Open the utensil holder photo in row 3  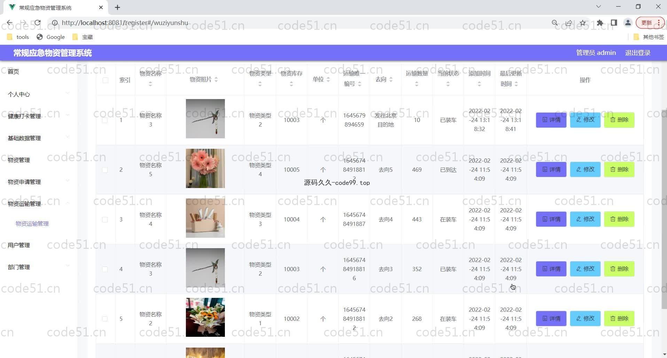[x=205, y=218]
